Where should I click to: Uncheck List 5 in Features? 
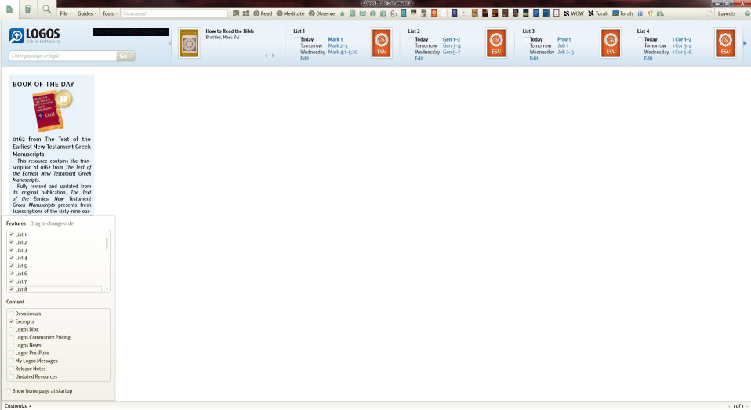(12, 265)
